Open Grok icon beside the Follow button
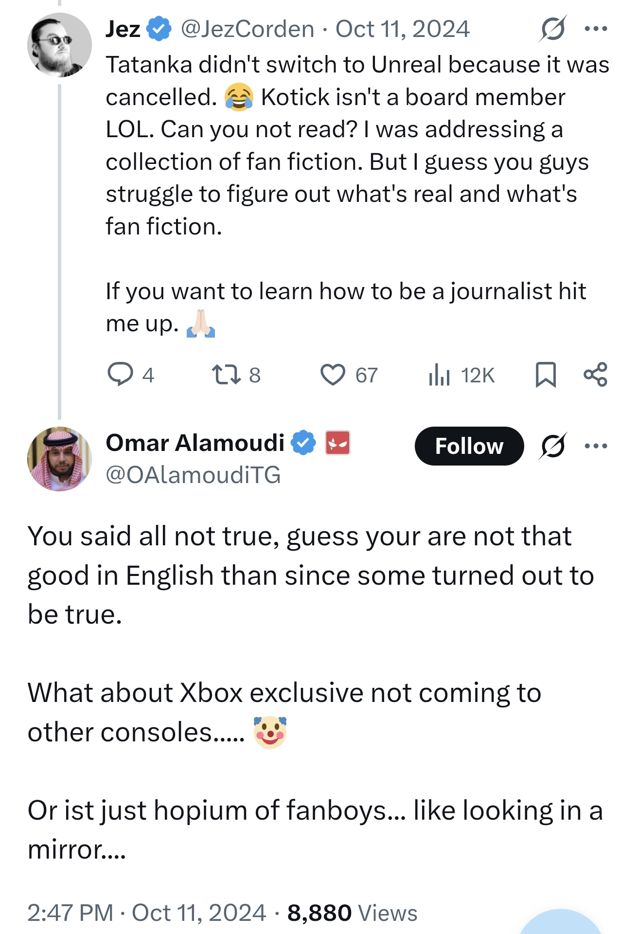The height and width of the screenshot is (934, 638). coord(553,446)
